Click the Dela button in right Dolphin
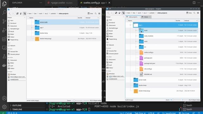203x114 pixels. tap(189, 13)
